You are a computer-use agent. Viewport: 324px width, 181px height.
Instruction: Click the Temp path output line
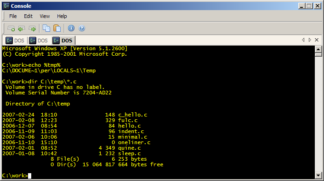(x=49, y=70)
